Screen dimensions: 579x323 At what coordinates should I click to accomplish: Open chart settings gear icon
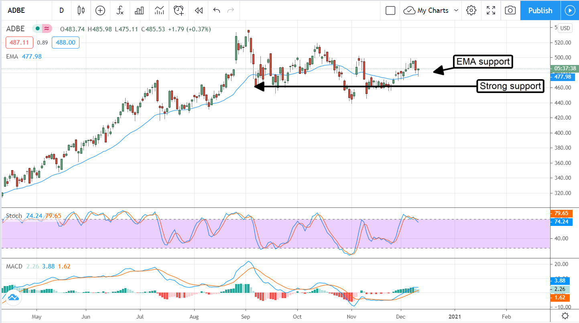[x=471, y=10]
